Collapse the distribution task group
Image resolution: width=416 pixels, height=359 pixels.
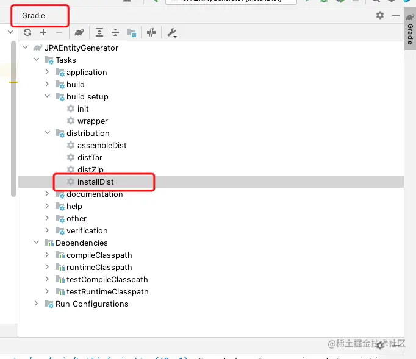(47, 133)
